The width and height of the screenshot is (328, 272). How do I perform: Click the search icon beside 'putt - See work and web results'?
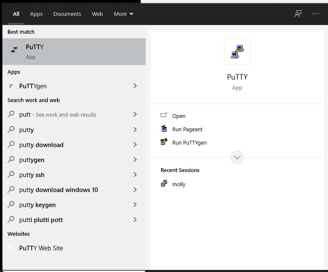[x=11, y=114]
